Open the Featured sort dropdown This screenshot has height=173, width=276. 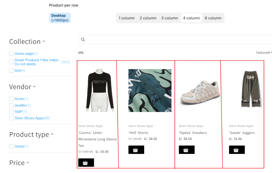[264, 53]
